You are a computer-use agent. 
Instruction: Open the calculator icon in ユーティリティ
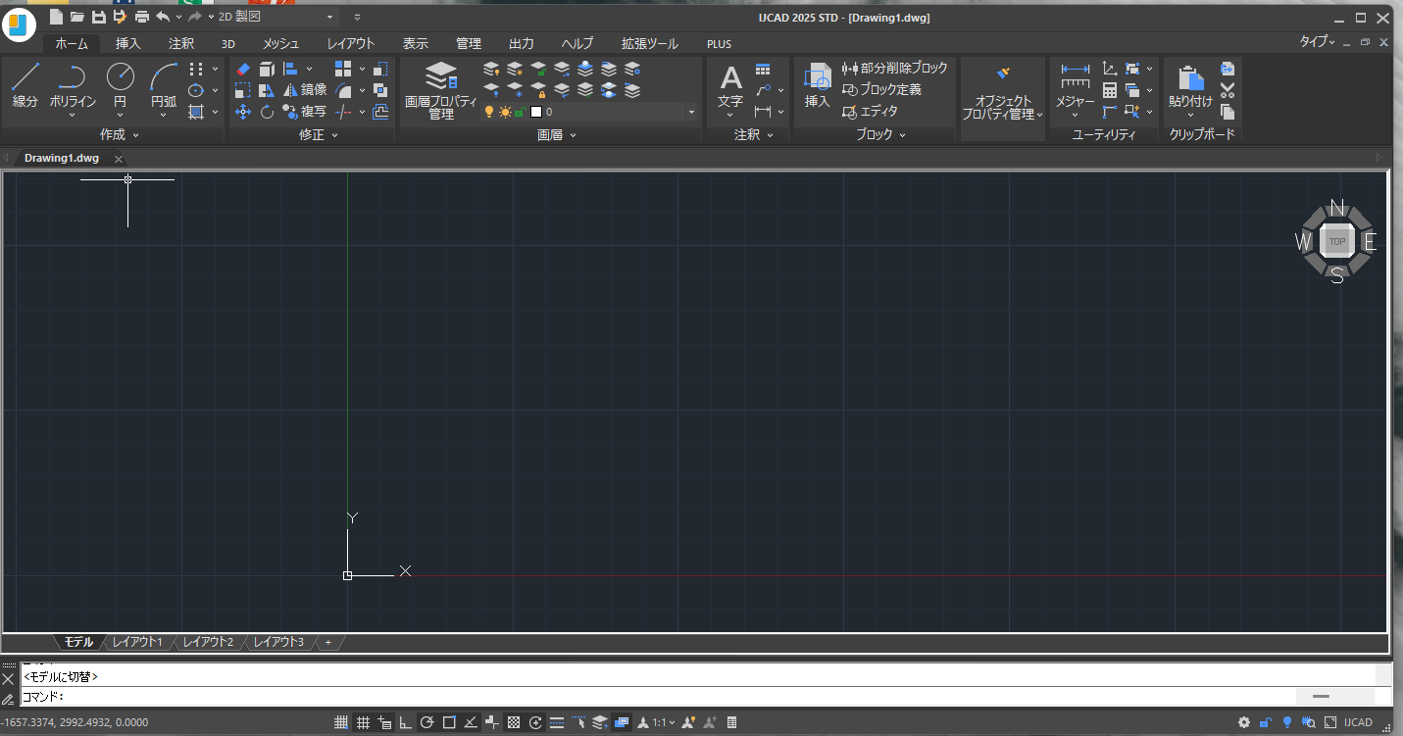coord(1110,90)
